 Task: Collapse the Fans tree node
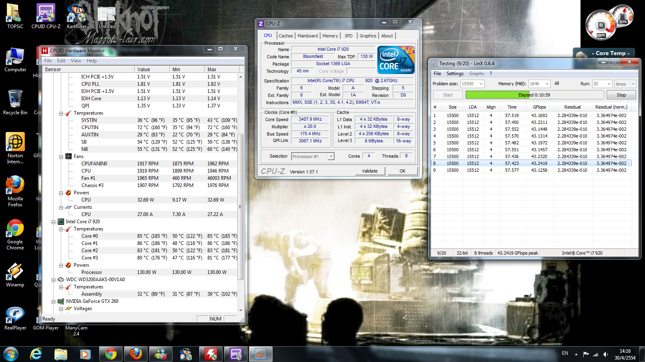(x=61, y=156)
